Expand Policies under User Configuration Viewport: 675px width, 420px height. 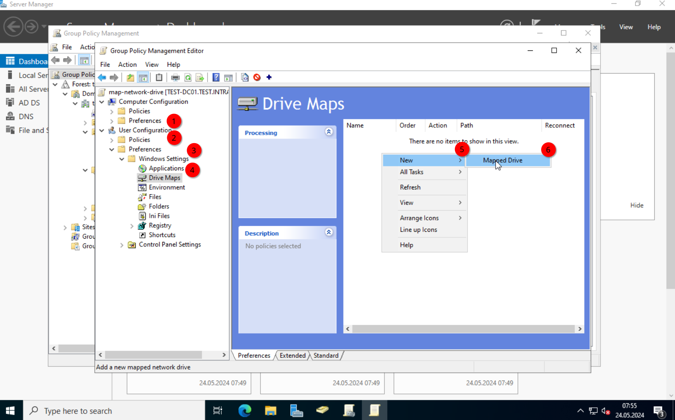tap(112, 140)
